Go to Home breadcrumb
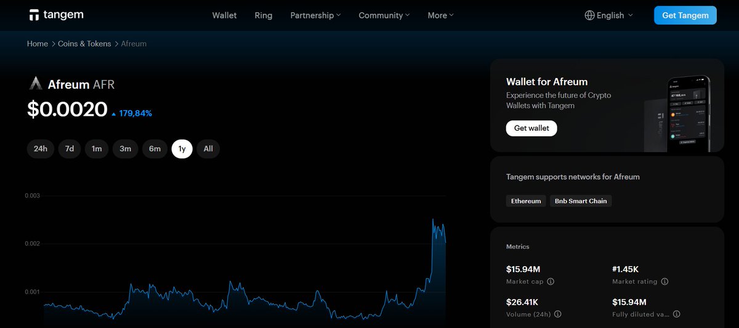The image size is (739, 328). pyautogui.click(x=38, y=44)
